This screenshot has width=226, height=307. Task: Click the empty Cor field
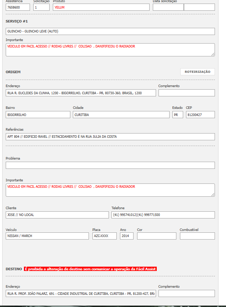pos(156,236)
